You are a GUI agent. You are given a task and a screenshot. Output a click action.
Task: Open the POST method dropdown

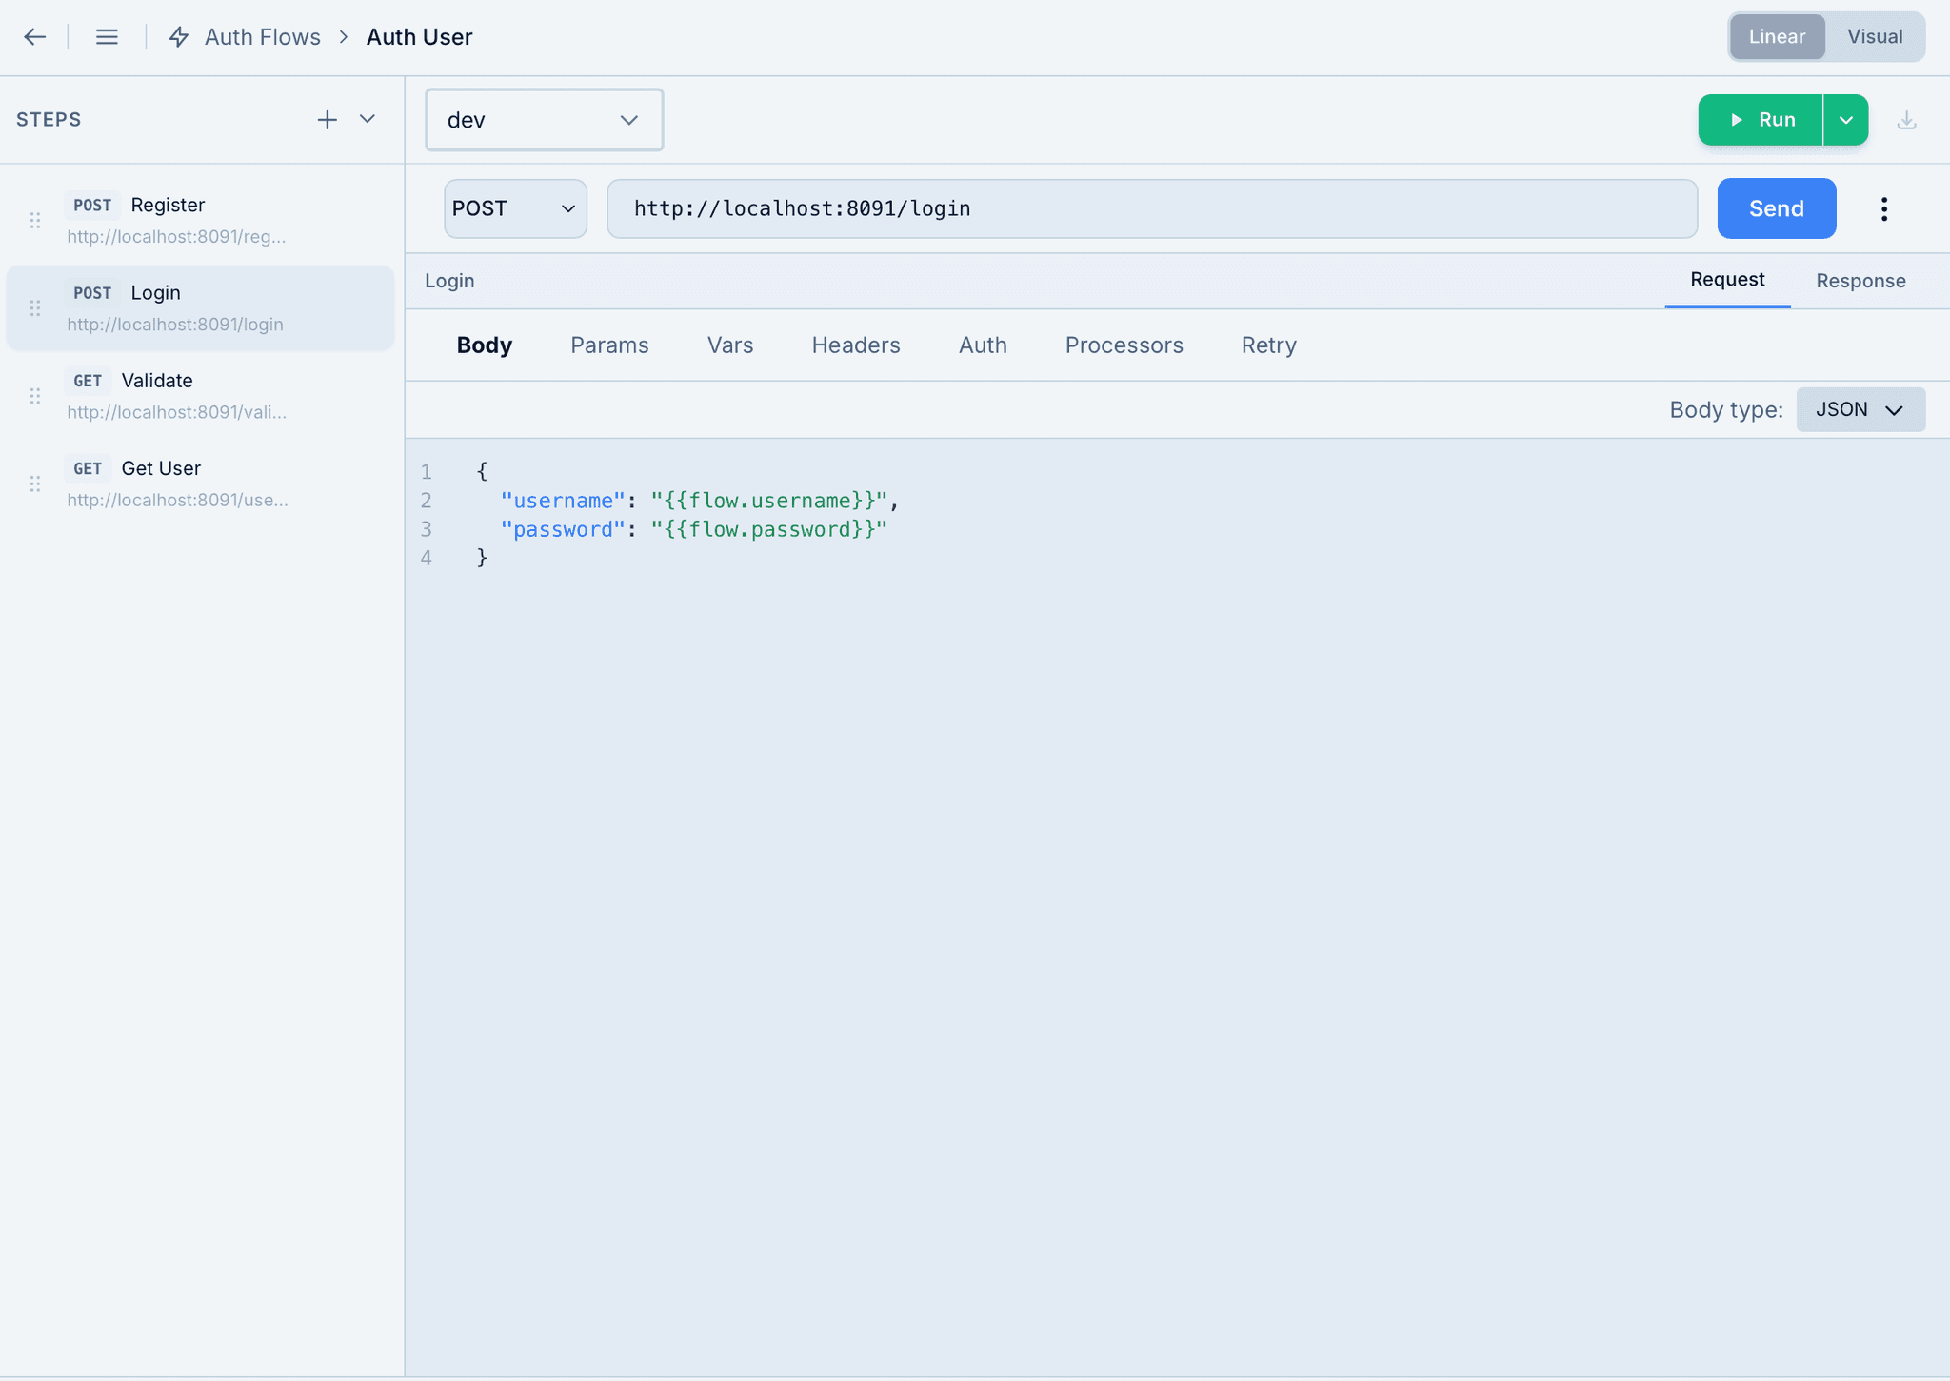pos(515,208)
